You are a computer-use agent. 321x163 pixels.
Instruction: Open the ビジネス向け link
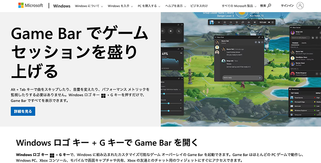pyautogui.click(x=199, y=6)
